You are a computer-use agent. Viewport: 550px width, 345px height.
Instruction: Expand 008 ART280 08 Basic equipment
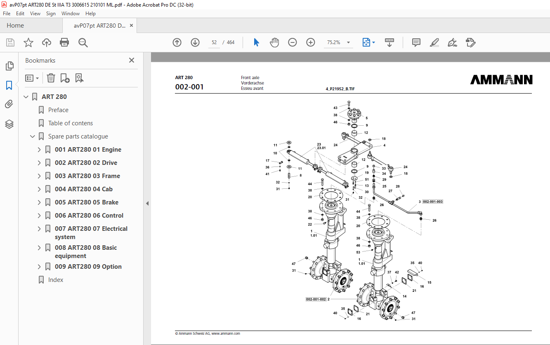(39, 248)
